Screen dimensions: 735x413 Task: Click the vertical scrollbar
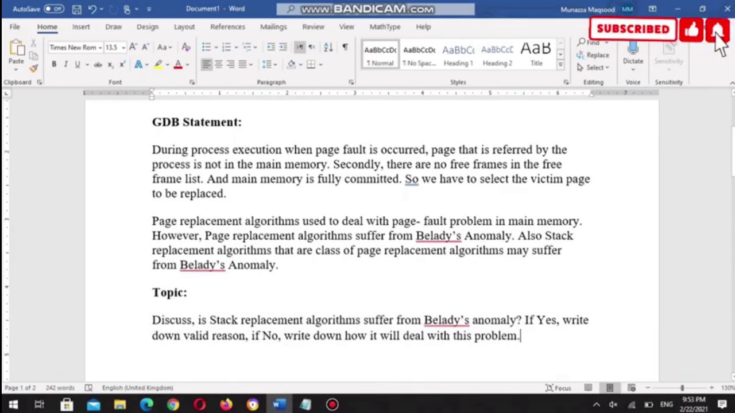[732, 152]
